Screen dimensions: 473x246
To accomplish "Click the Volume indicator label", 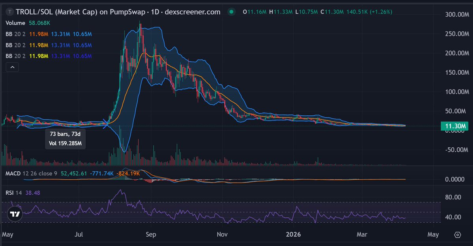I will tap(15, 23).
